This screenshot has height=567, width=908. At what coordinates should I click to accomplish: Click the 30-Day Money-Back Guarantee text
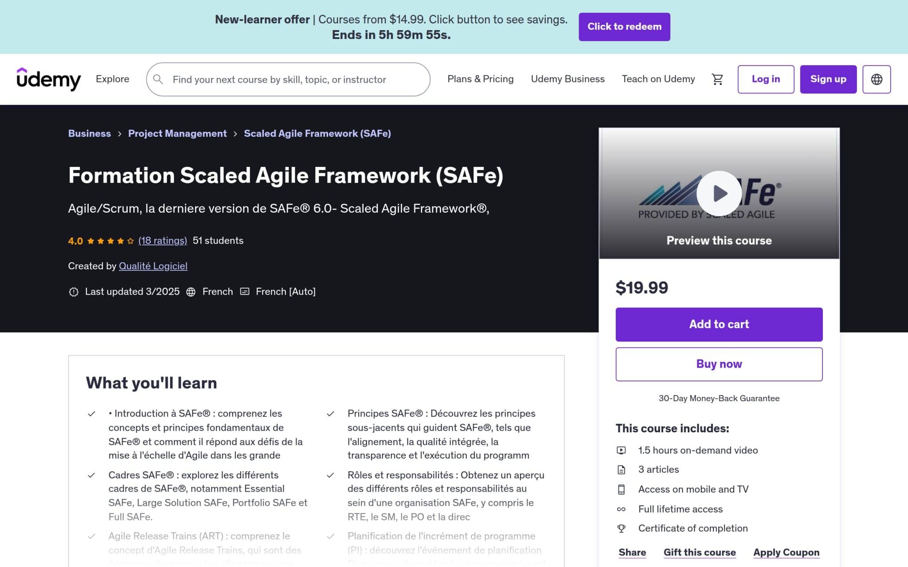(x=719, y=398)
